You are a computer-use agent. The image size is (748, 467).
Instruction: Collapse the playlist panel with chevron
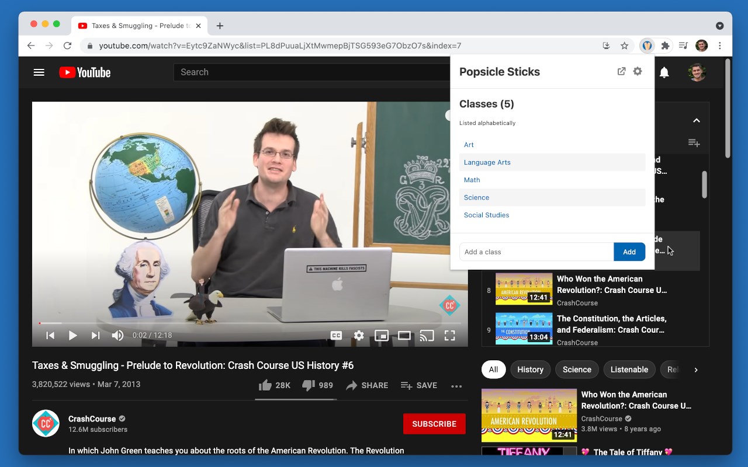(x=696, y=120)
